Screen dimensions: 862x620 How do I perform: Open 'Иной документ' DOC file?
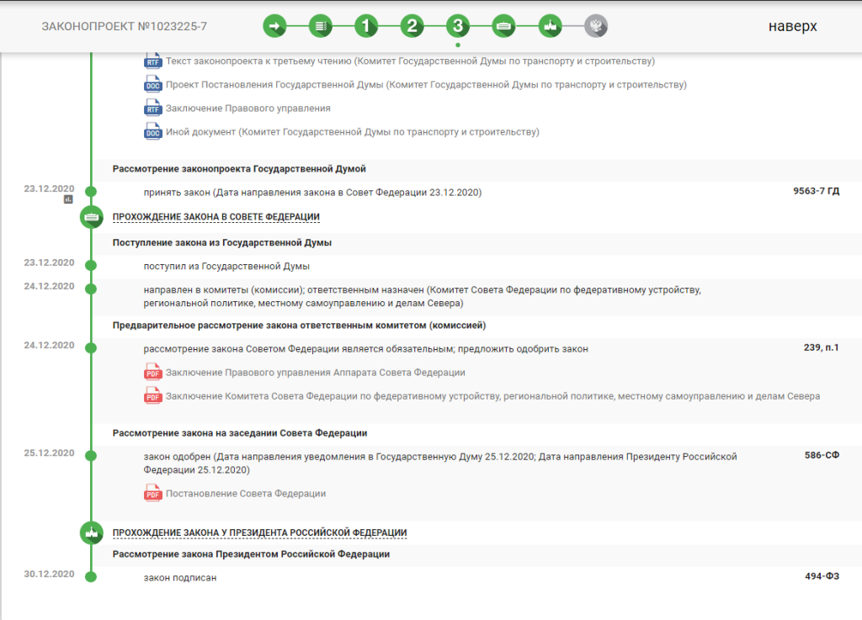coord(352,132)
